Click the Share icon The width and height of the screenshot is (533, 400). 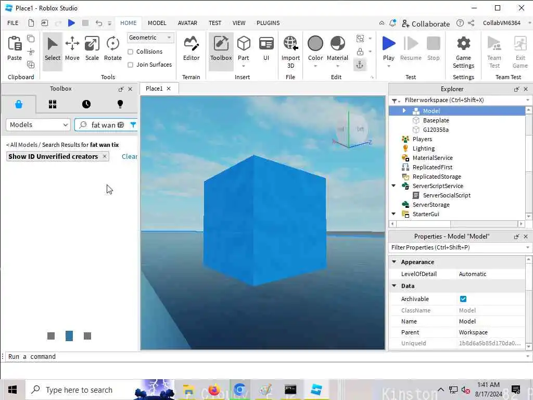tap(471, 23)
